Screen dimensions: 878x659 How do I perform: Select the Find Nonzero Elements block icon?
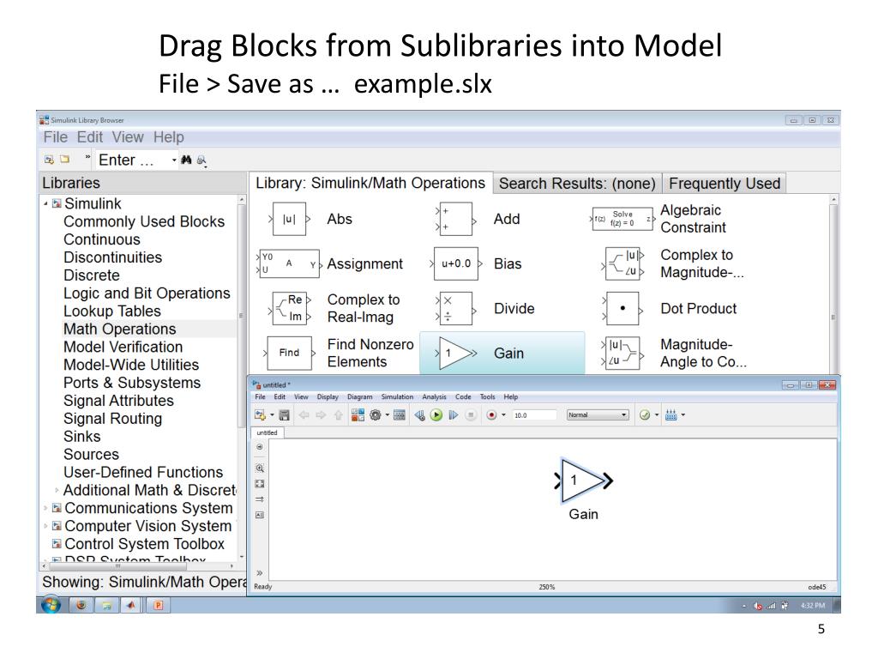(289, 353)
